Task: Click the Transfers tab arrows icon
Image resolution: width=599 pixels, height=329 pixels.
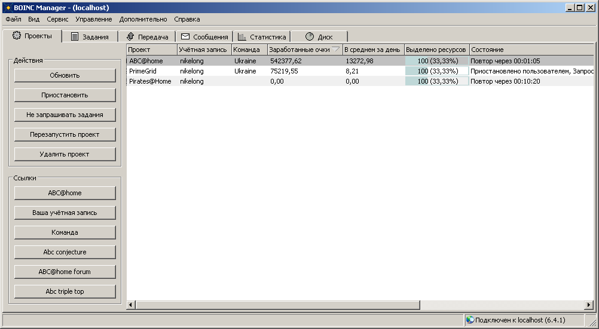Action: coord(130,36)
